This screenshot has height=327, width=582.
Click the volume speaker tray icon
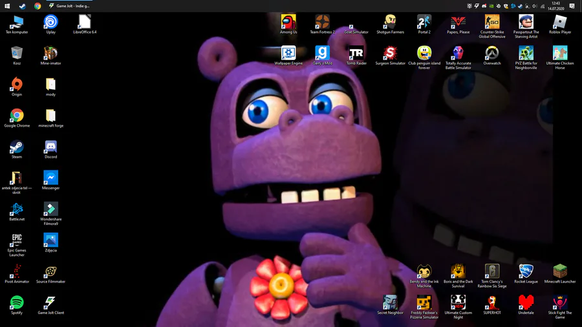pyautogui.click(x=535, y=6)
